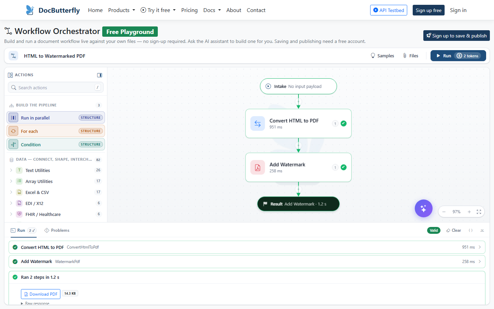Go to the Pricing page
The image size is (494, 309).
point(189,10)
